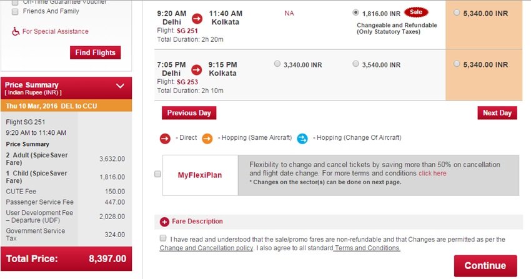This screenshot has width=531, height=279.
Task: Open the Change and Cancellation policy link
Action: 206,248
